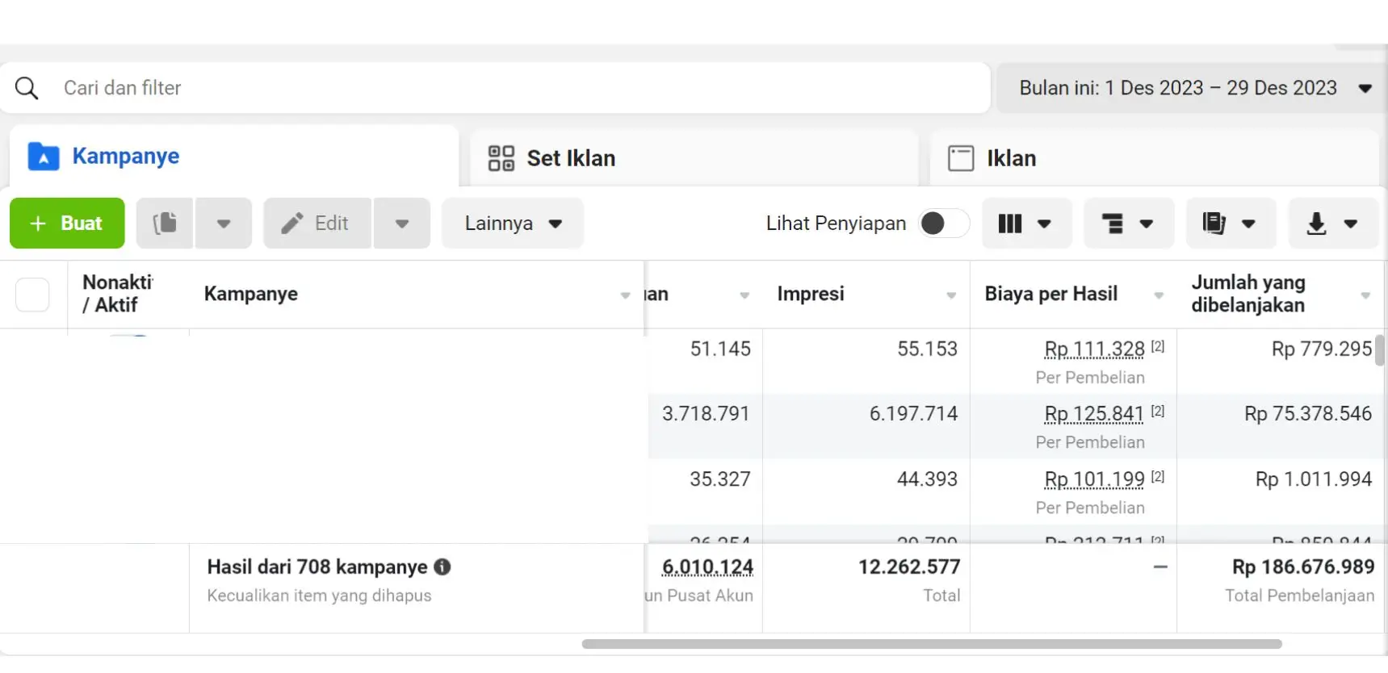Open the dropdown arrow next to Edit

(402, 223)
